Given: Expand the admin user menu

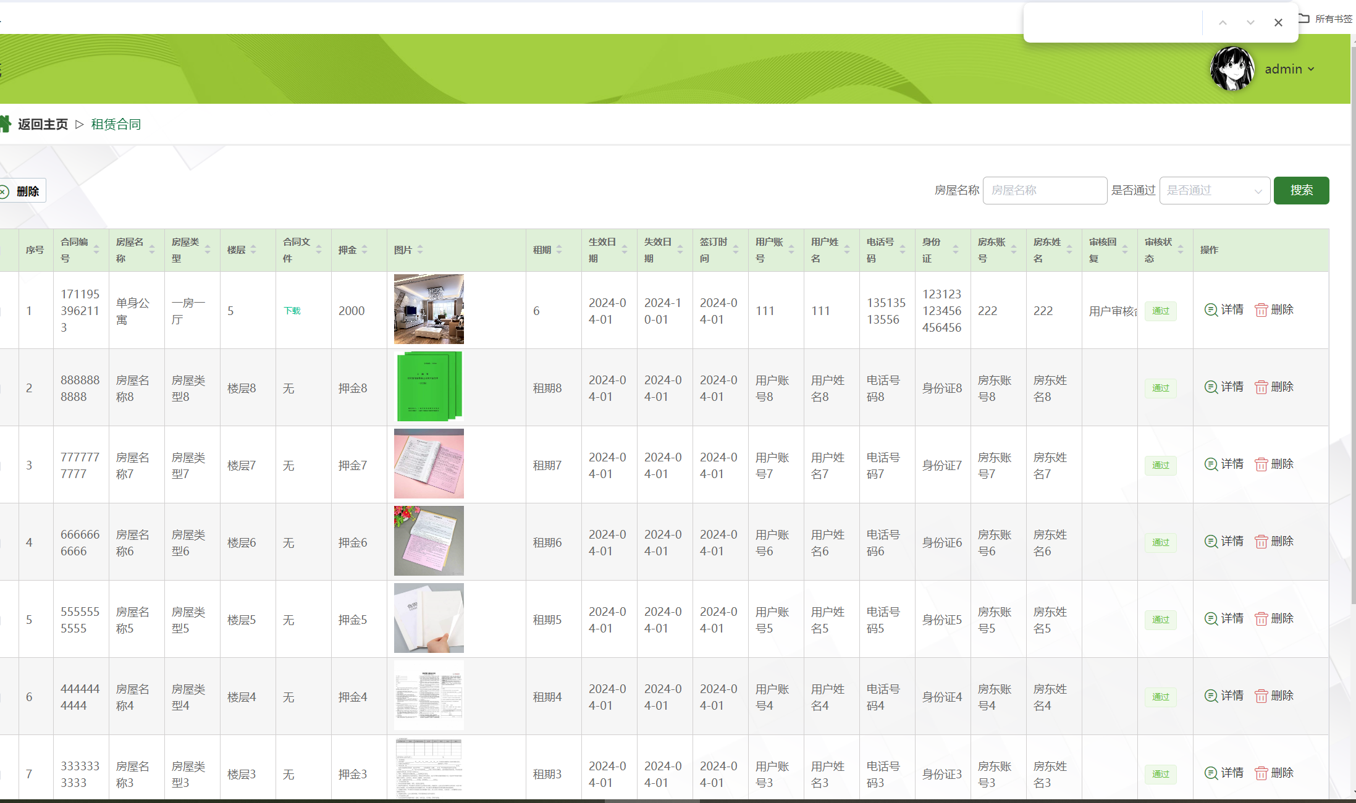Looking at the screenshot, I should tap(1289, 69).
